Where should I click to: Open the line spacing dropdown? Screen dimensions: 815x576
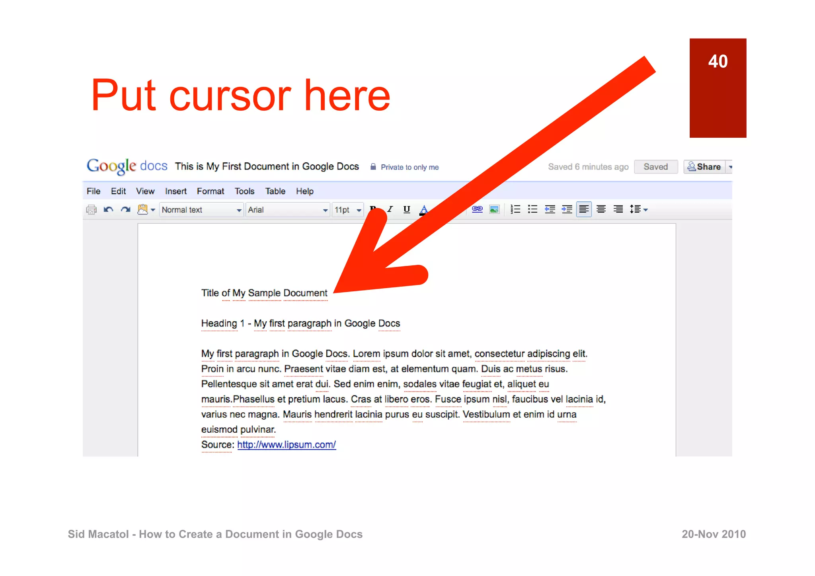(639, 209)
